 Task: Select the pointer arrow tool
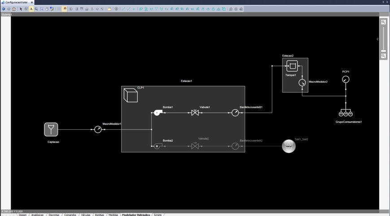tap(21, 8)
